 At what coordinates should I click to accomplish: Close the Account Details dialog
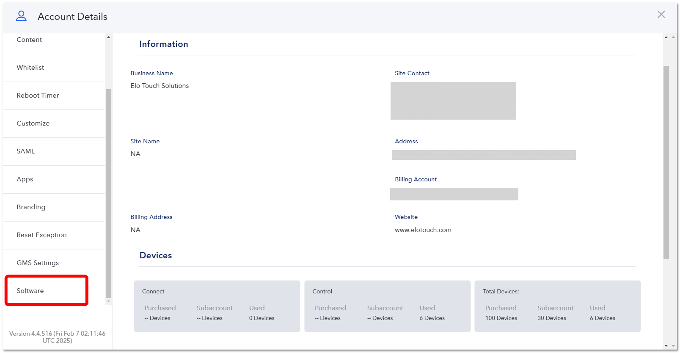661,14
